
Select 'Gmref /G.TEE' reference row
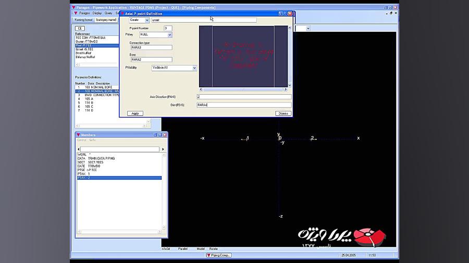pyautogui.click(x=96, y=49)
